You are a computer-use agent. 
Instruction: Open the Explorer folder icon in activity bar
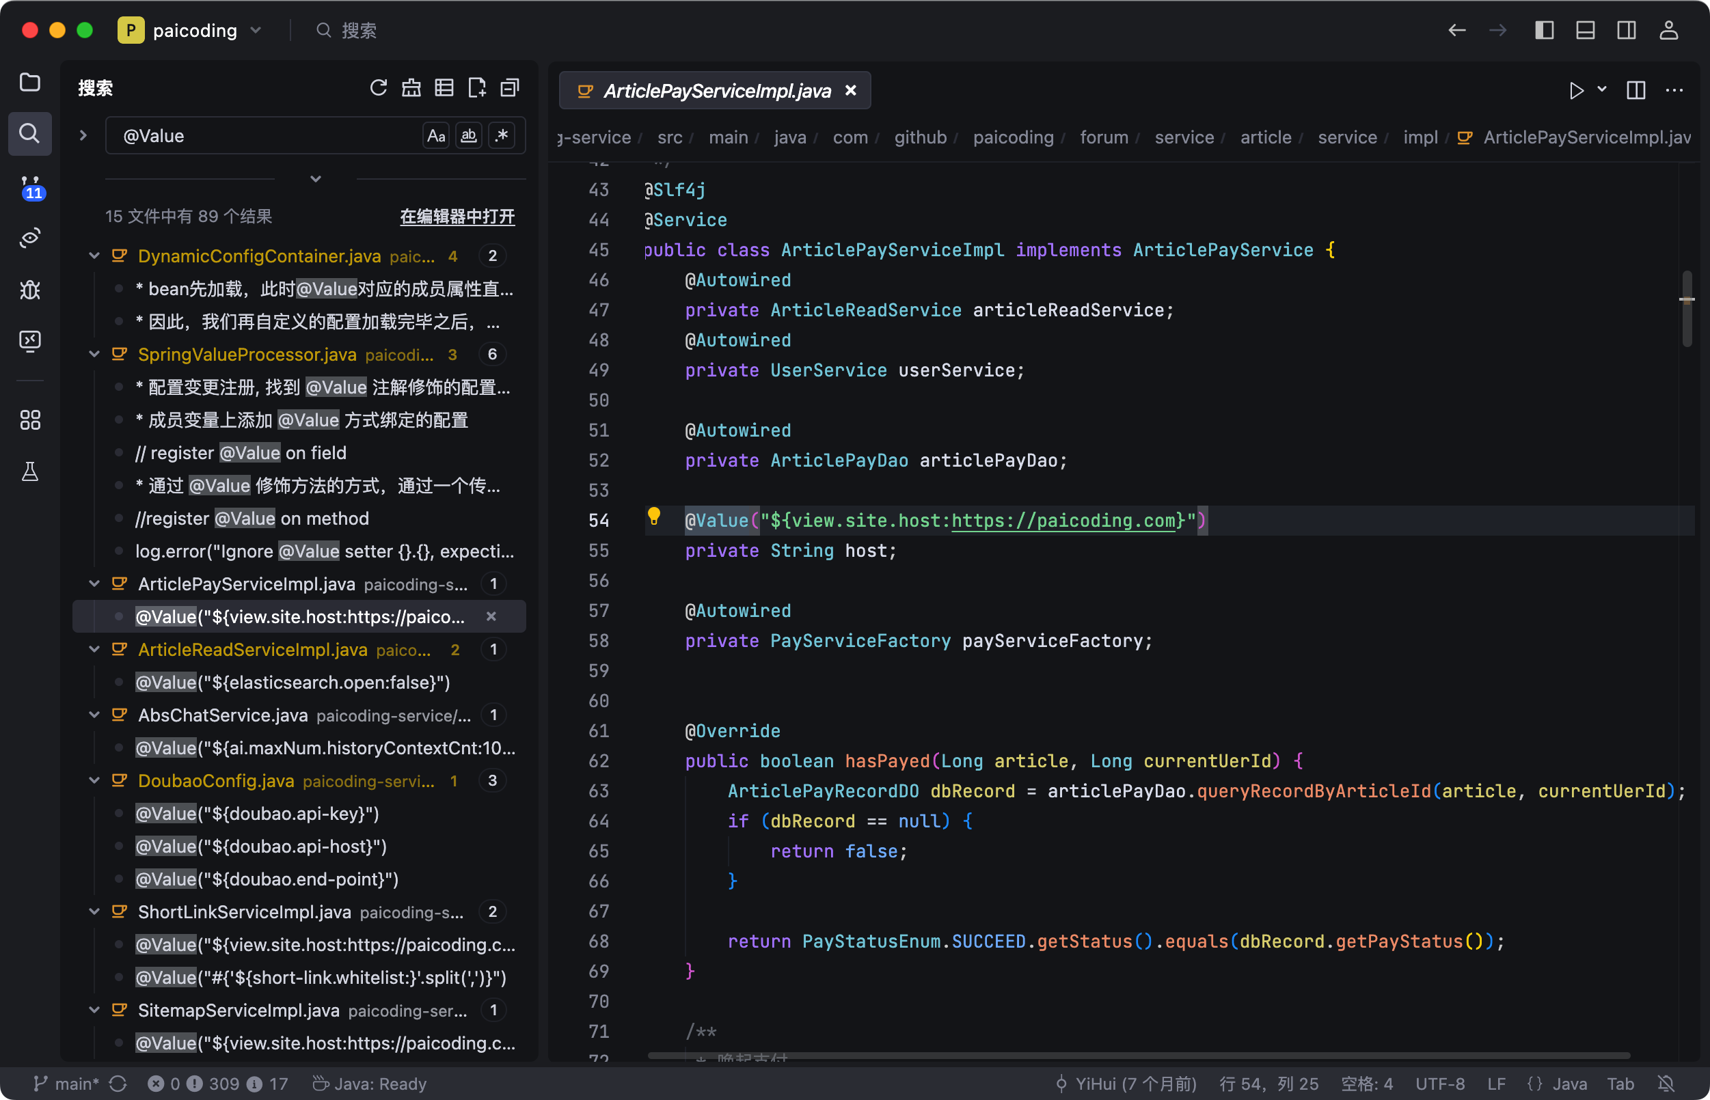(29, 82)
